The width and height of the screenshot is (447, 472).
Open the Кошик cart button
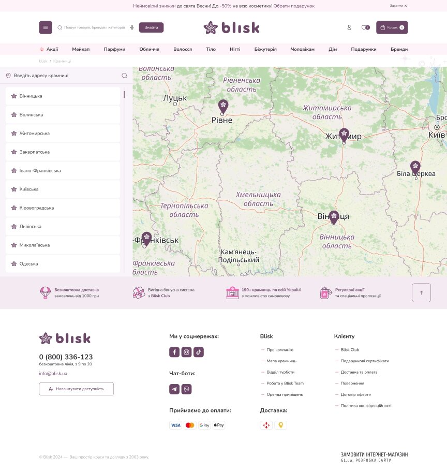point(392,27)
